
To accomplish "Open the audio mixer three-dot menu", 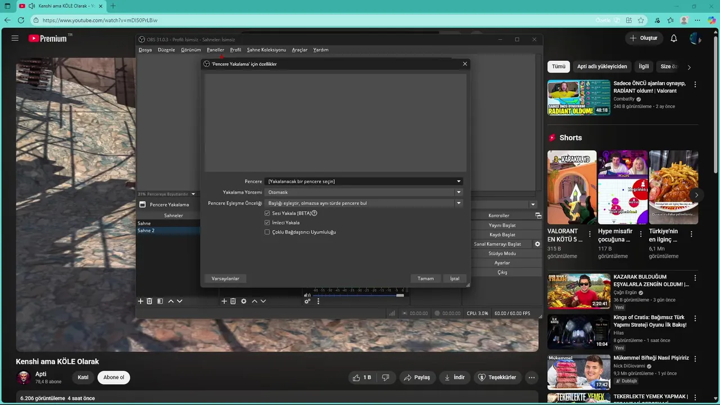I will [x=318, y=301].
